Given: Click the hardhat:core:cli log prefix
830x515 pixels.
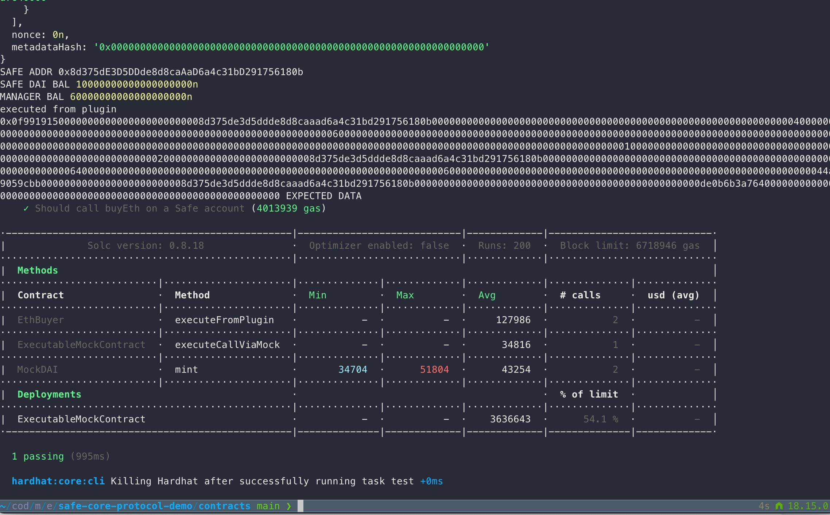Looking at the screenshot, I should click(58, 481).
